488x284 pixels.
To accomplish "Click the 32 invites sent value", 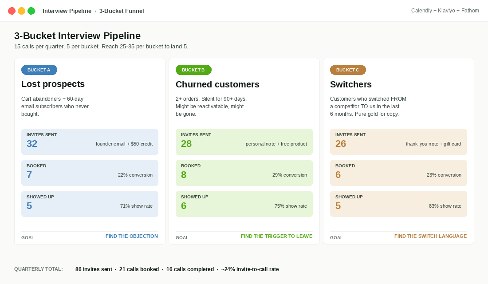I will pos(32,144).
